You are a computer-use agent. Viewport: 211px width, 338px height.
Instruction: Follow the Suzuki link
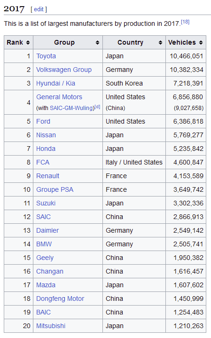pyautogui.click(x=46, y=203)
